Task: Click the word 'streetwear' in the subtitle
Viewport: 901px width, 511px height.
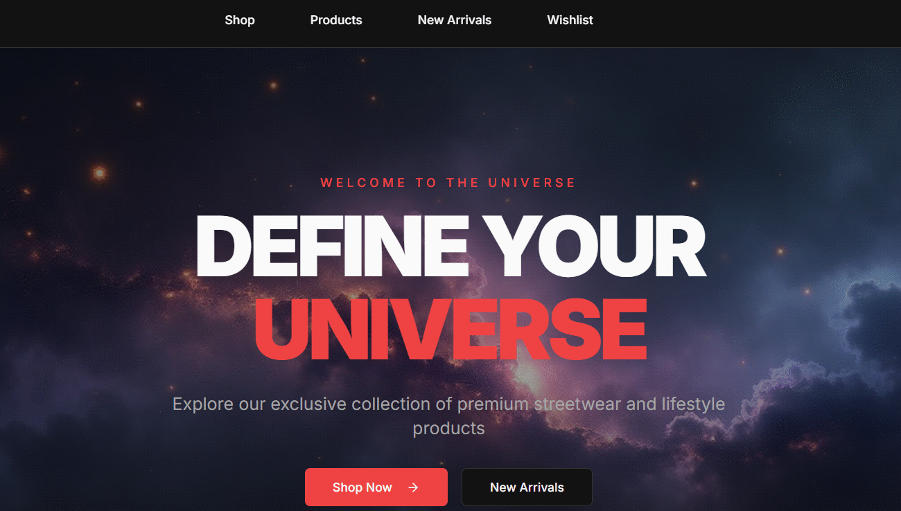Action: pyautogui.click(x=578, y=404)
